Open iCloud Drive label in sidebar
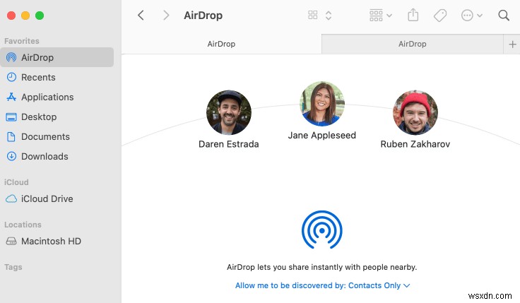Viewport: 520px width, 303px height. click(x=47, y=199)
